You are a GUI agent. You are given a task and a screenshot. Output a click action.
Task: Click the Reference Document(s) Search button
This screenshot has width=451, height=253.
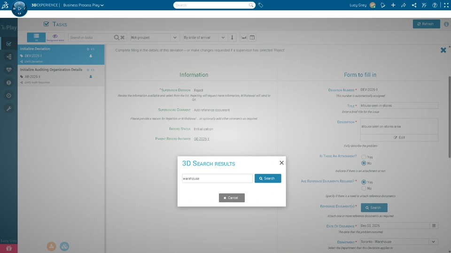pos(374,207)
